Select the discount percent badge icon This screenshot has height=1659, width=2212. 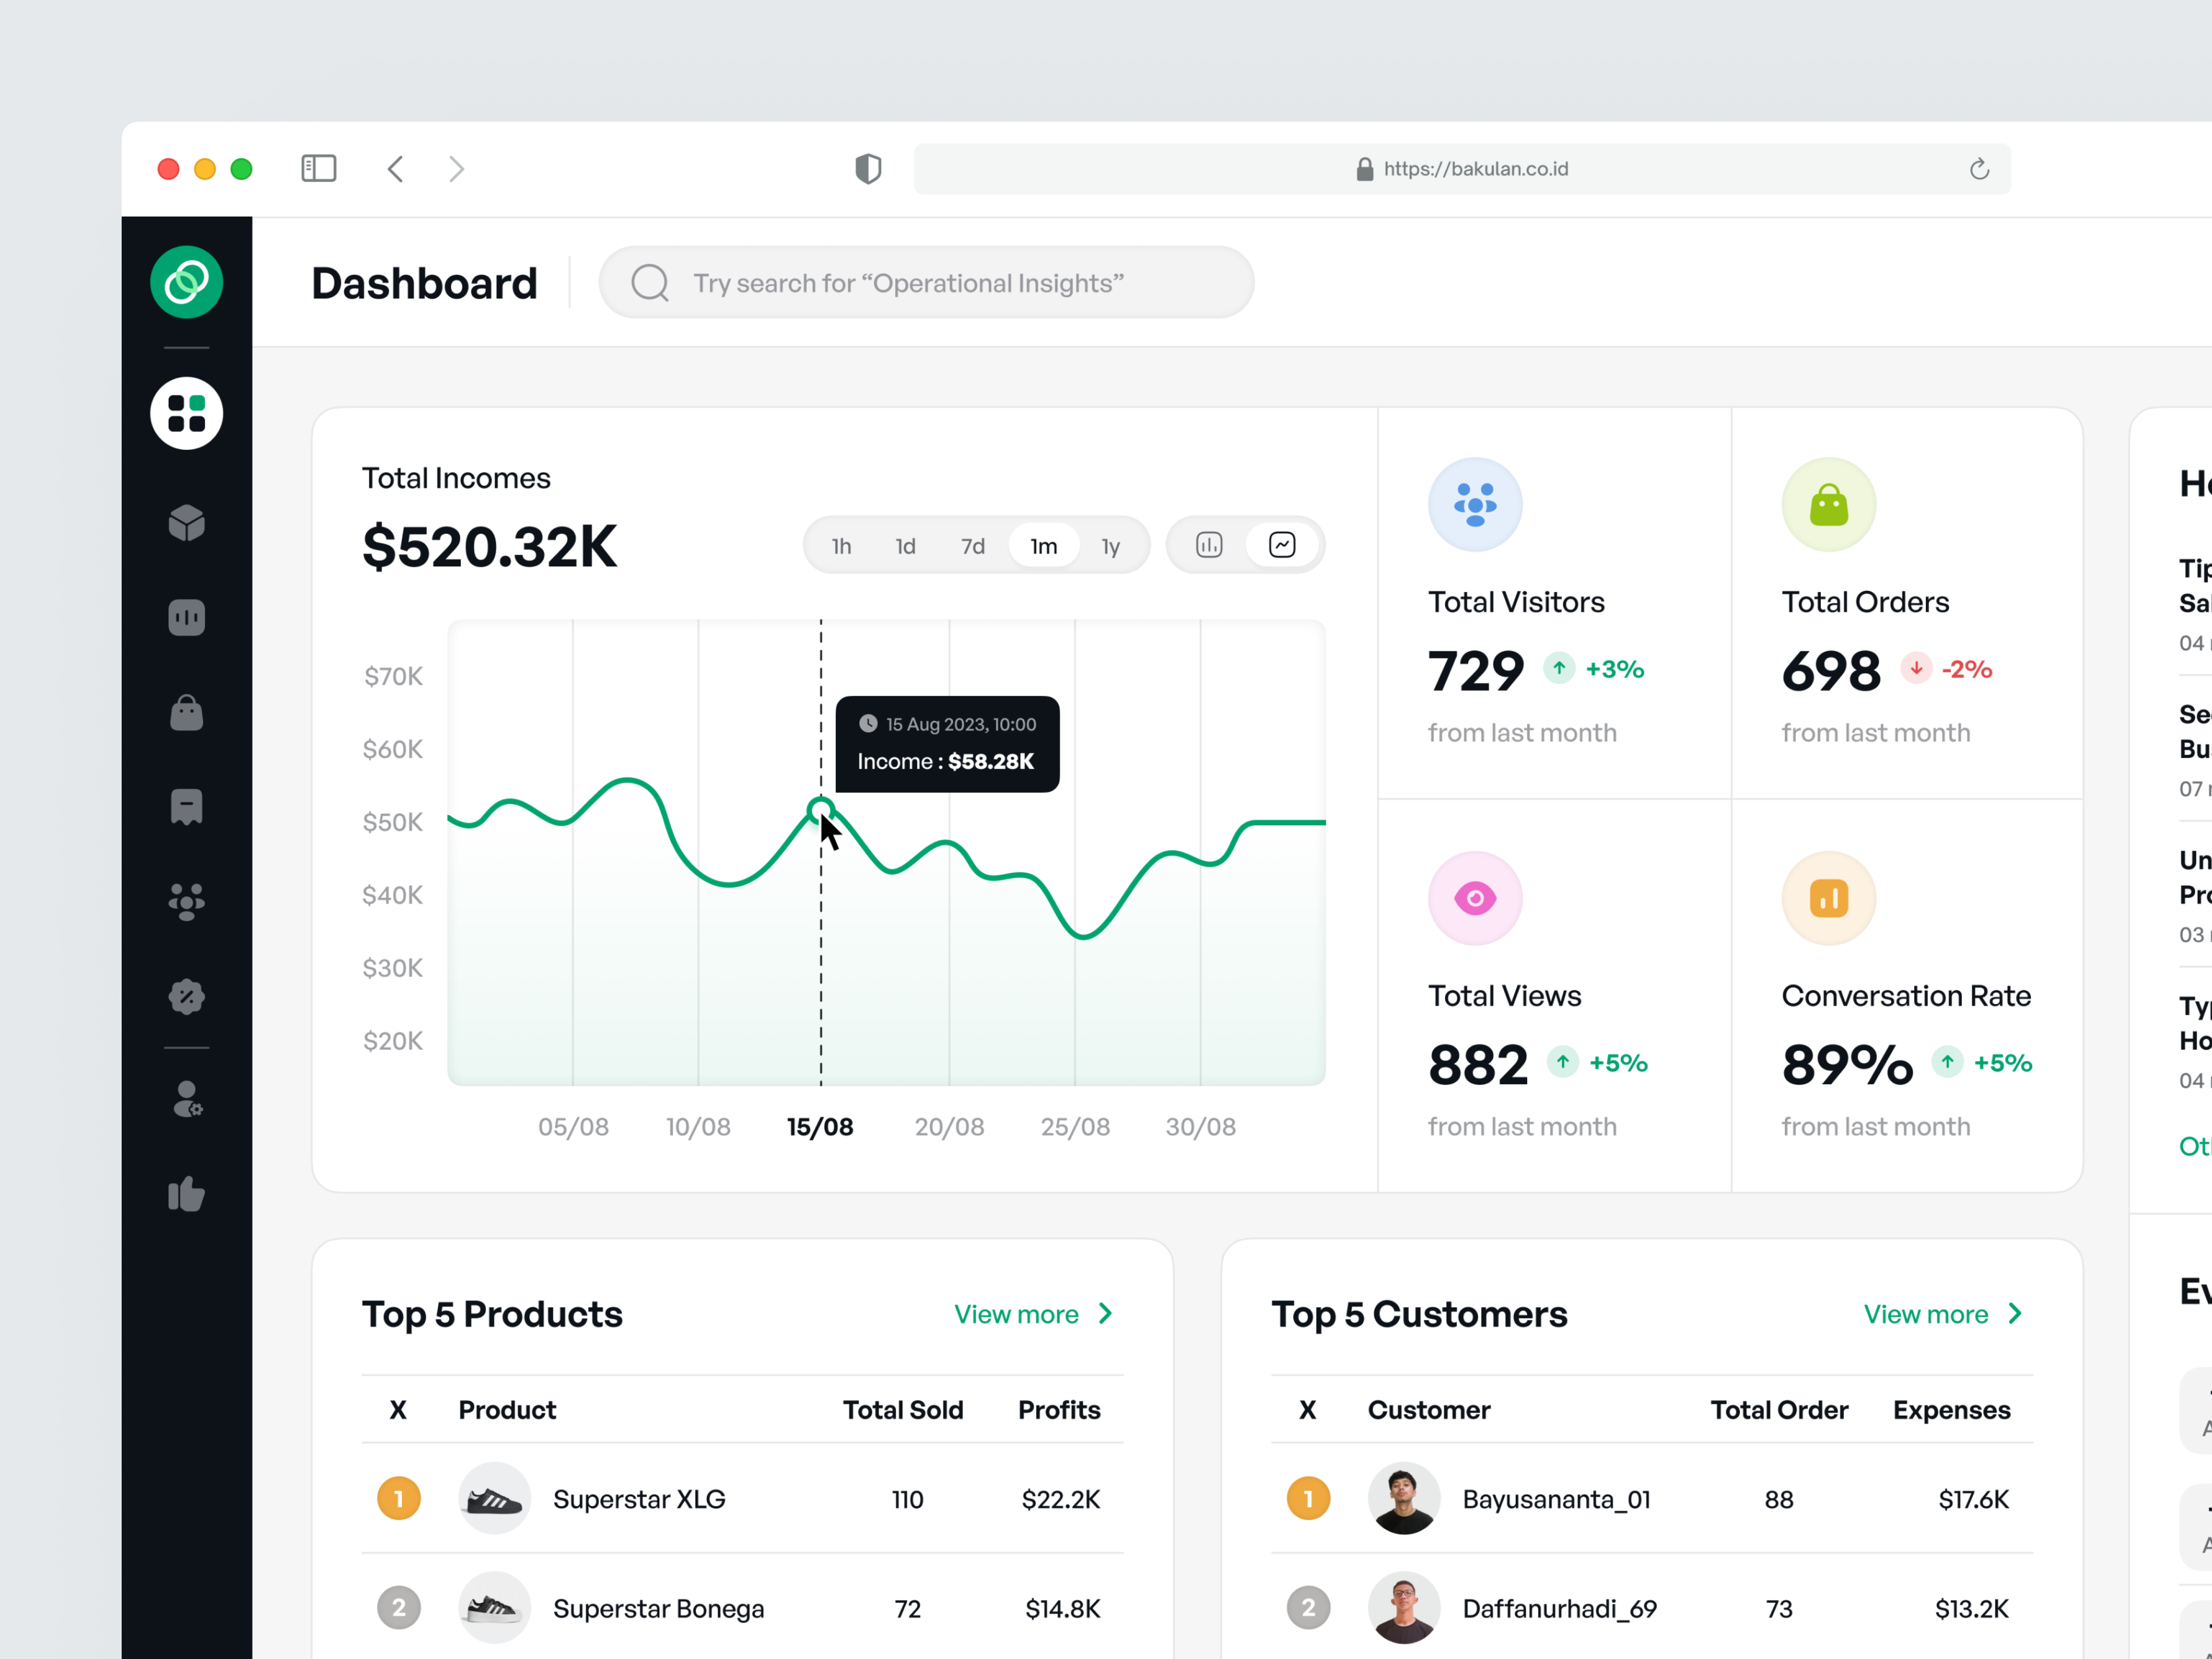coord(186,996)
